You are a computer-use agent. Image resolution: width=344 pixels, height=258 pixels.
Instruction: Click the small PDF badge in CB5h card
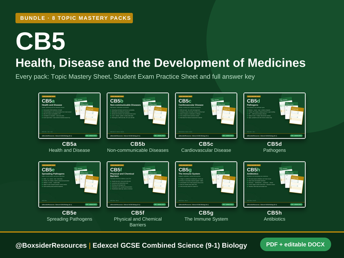point(296,205)
